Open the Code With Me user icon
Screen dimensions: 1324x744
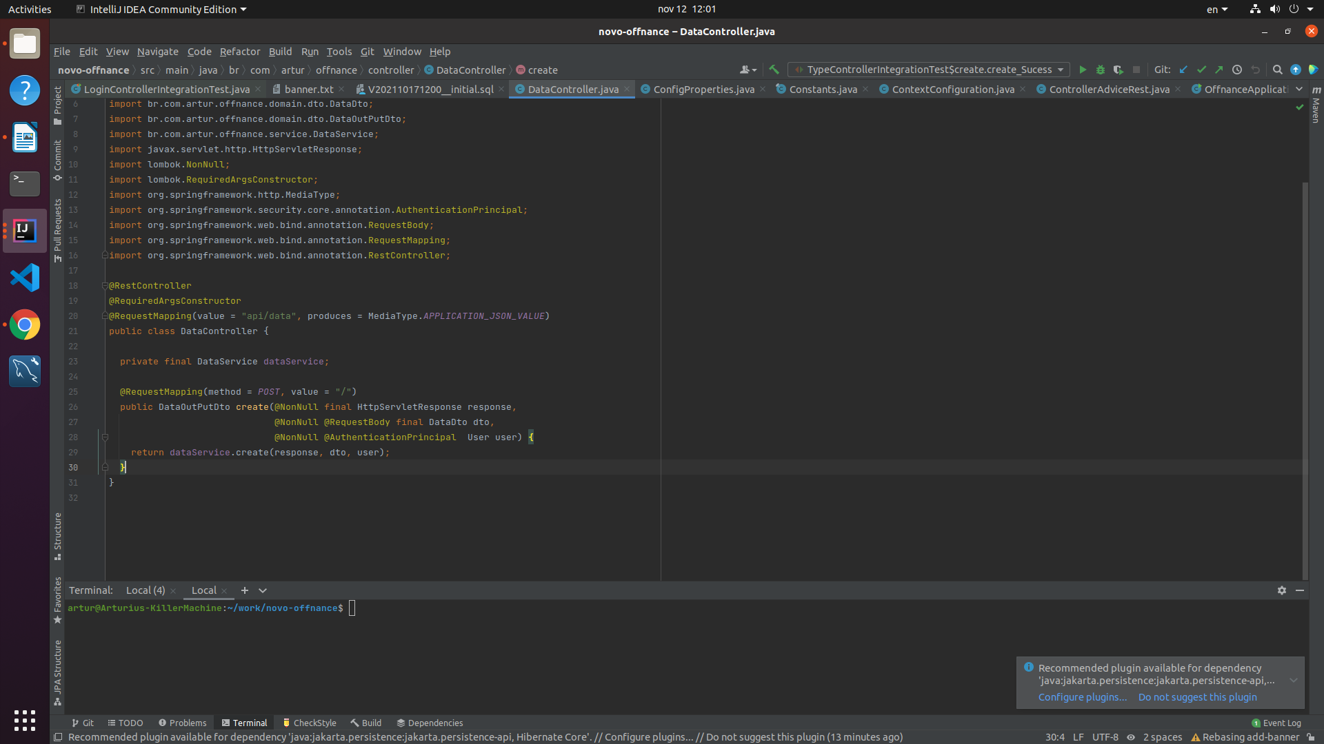(x=748, y=70)
